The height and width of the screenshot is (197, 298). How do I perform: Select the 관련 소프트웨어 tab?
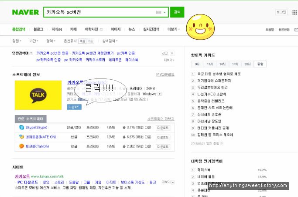click(31, 119)
